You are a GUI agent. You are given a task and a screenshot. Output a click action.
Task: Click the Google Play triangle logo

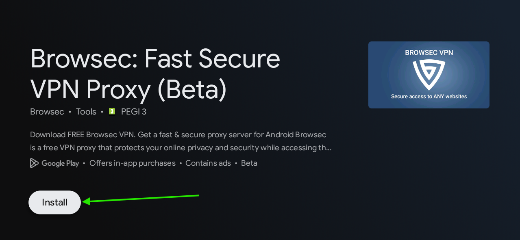34,163
